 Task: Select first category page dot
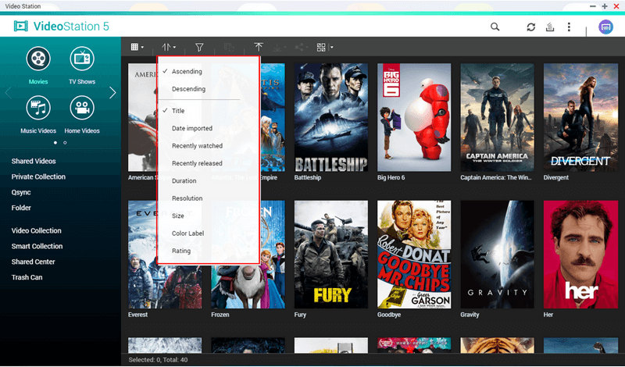click(x=55, y=143)
